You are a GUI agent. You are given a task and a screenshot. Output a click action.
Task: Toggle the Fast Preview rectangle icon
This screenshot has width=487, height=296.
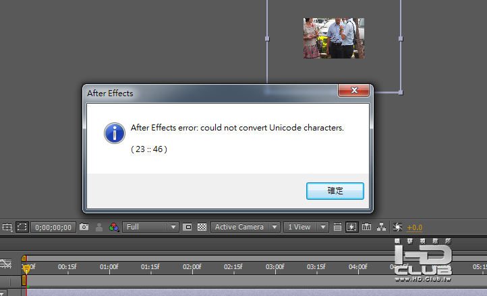pos(187,227)
